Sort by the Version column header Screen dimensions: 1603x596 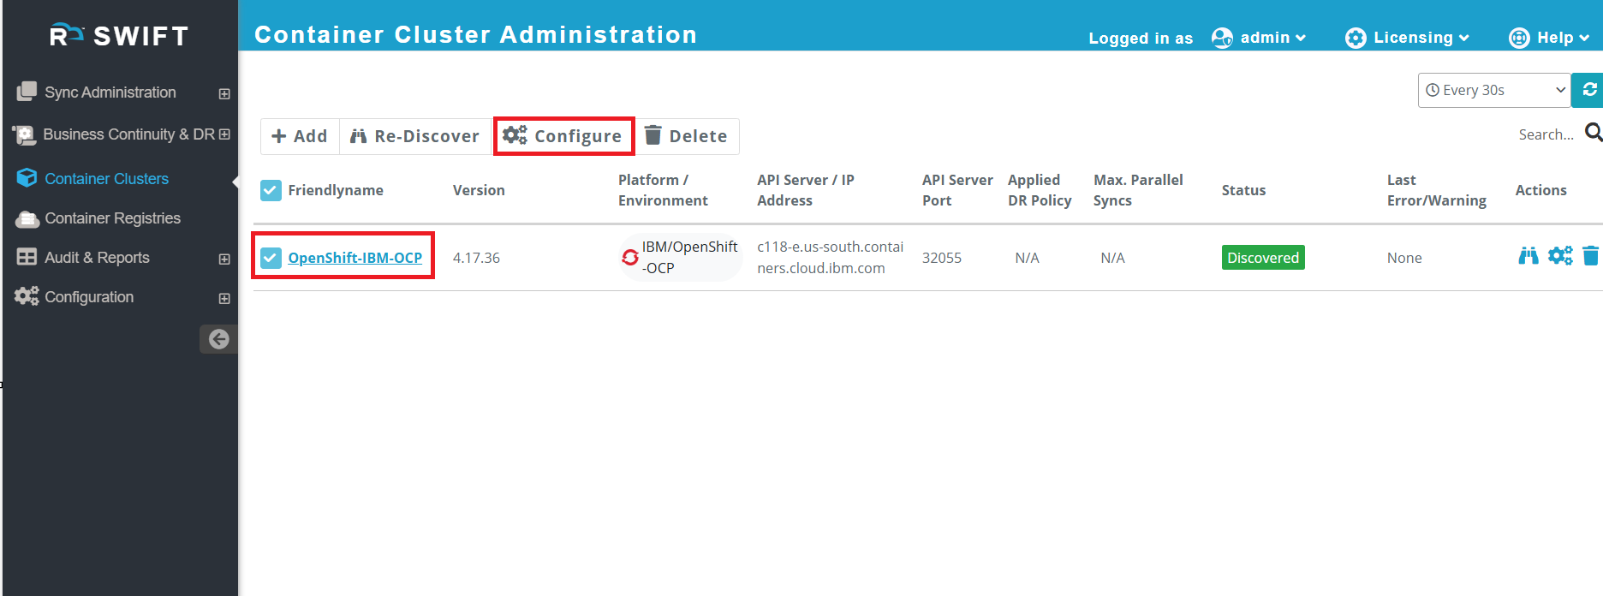479,190
